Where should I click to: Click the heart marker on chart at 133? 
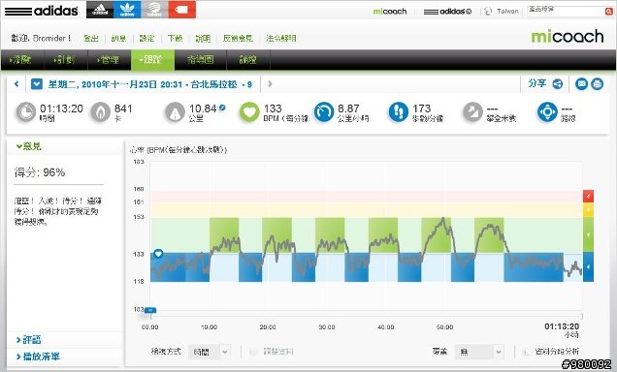[158, 254]
